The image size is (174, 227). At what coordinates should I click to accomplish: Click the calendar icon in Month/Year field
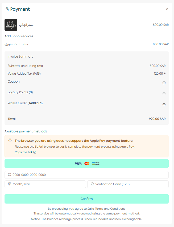click(10, 184)
